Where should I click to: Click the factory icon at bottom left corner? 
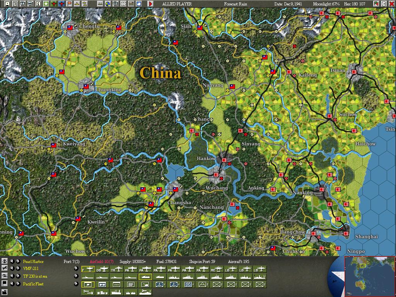(5, 292)
